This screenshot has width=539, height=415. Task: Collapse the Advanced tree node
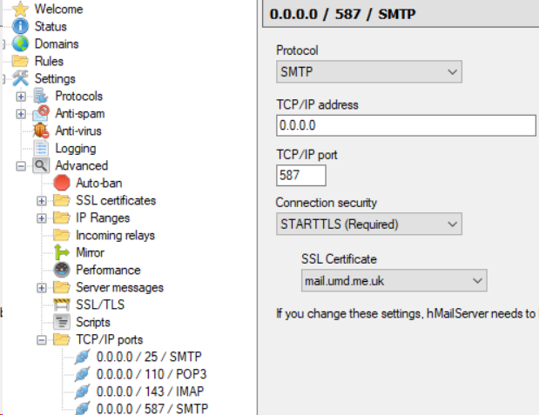tap(21, 166)
